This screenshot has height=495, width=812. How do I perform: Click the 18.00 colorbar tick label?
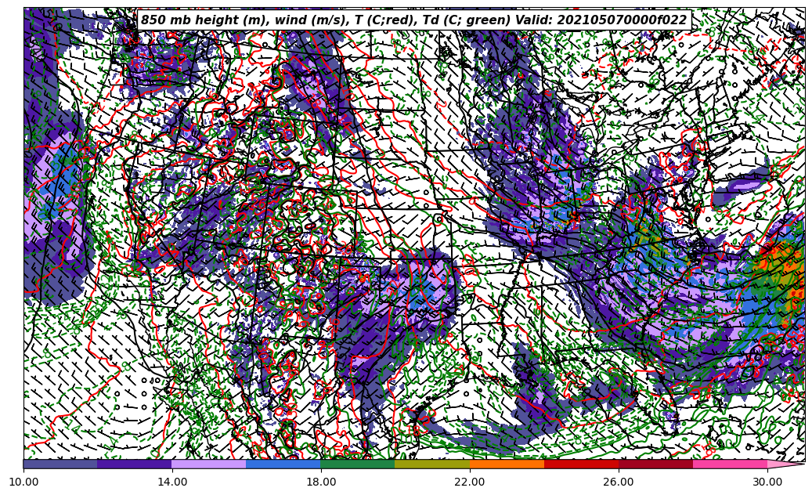321,482
